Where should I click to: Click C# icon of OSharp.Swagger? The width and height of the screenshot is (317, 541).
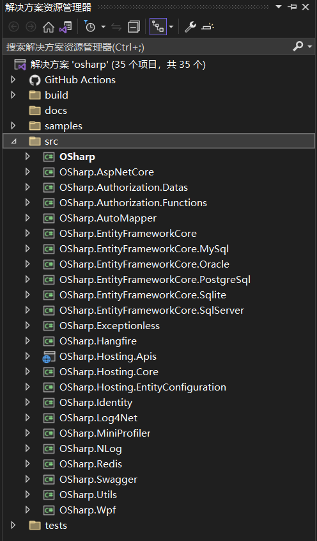coord(49,480)
